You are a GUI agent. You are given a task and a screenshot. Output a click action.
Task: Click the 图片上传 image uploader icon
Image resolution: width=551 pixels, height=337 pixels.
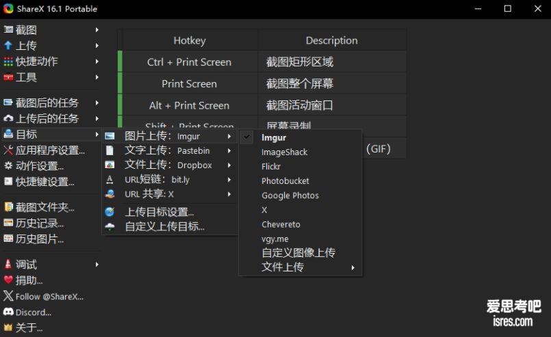pos(110,136)
